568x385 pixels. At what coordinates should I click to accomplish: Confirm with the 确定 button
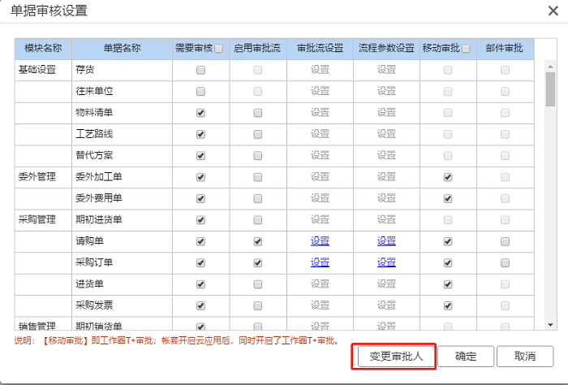[466, 357]
